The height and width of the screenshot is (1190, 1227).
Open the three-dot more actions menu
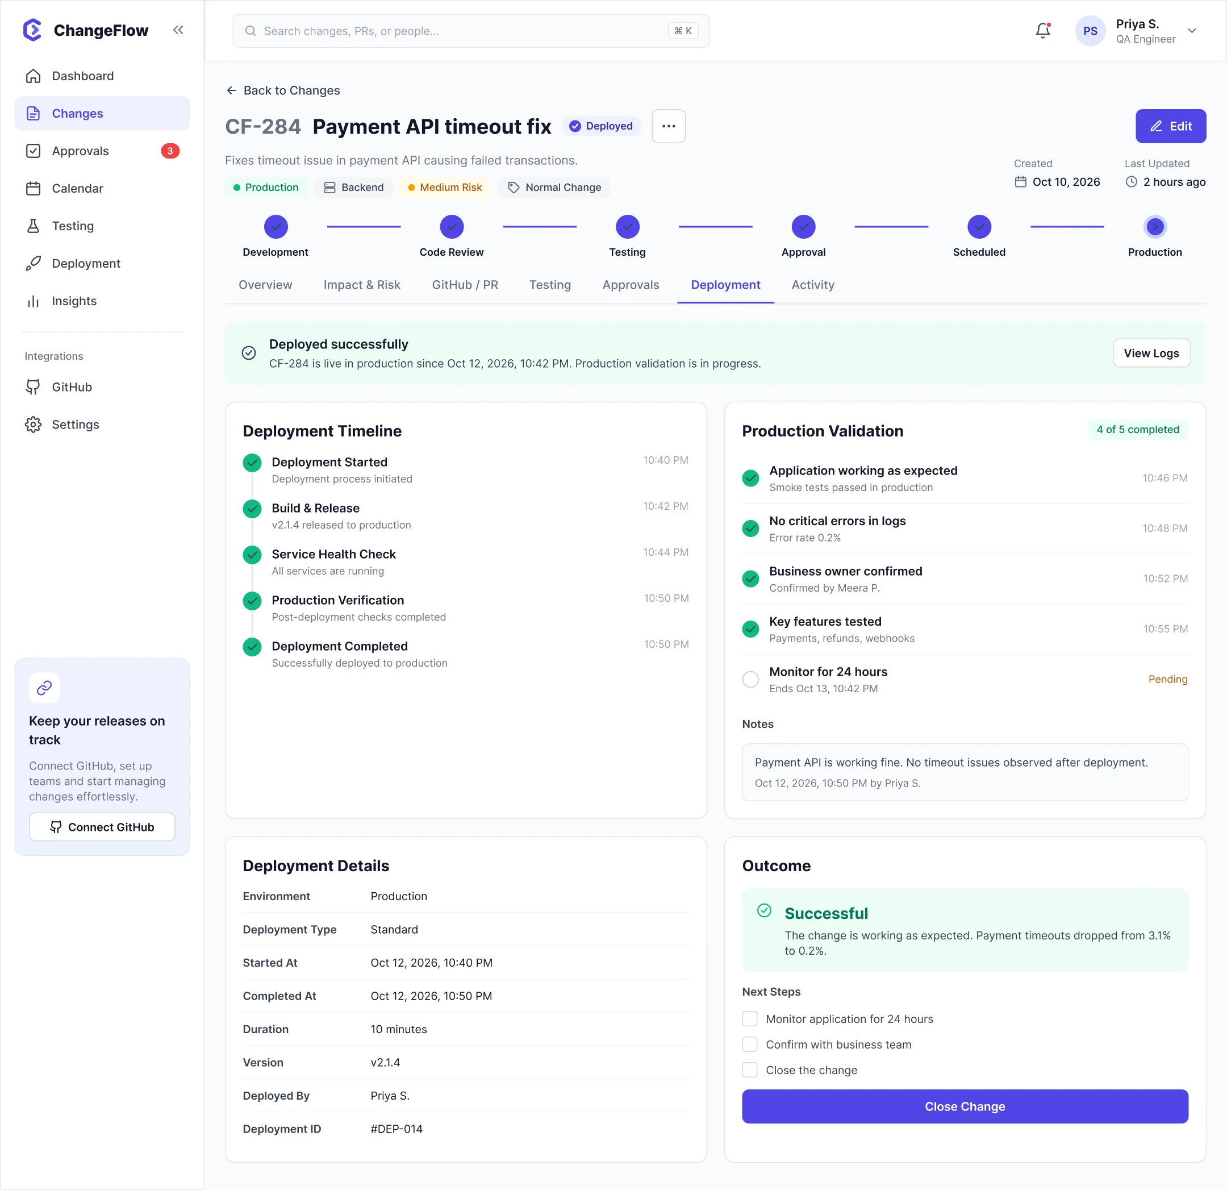pos(669,126)
